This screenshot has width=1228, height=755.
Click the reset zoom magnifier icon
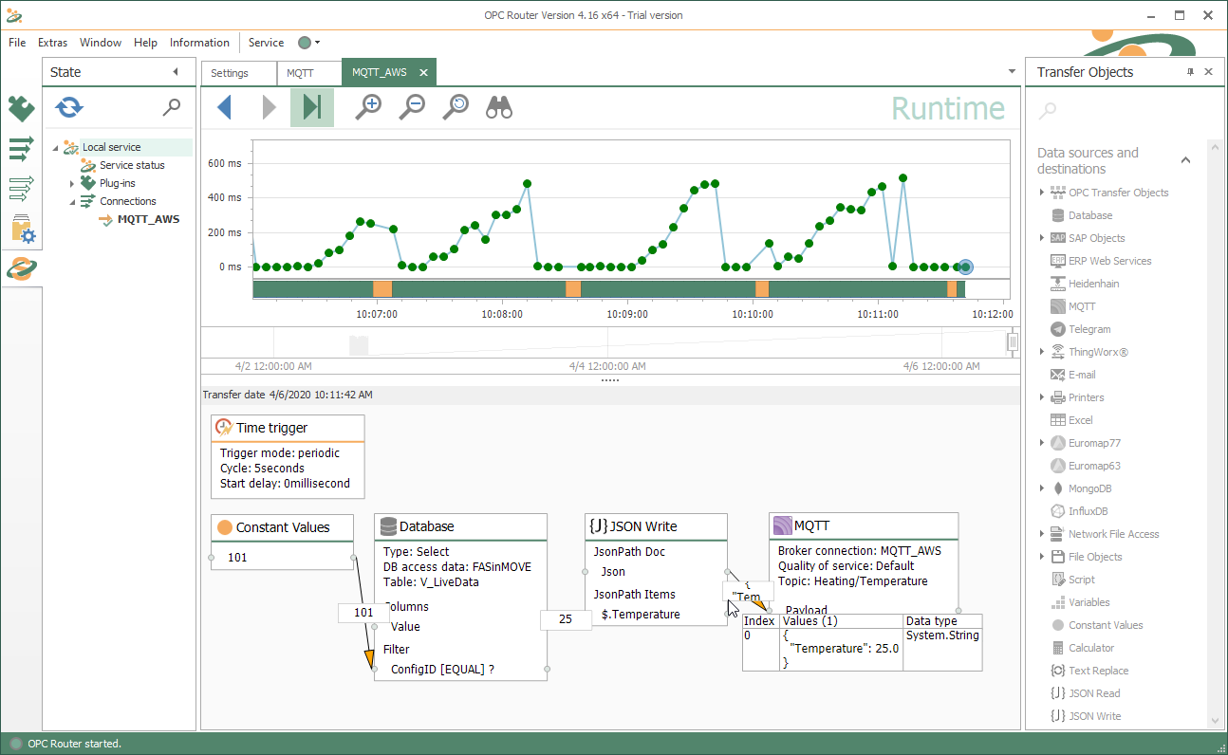click(x=456, y=107)
